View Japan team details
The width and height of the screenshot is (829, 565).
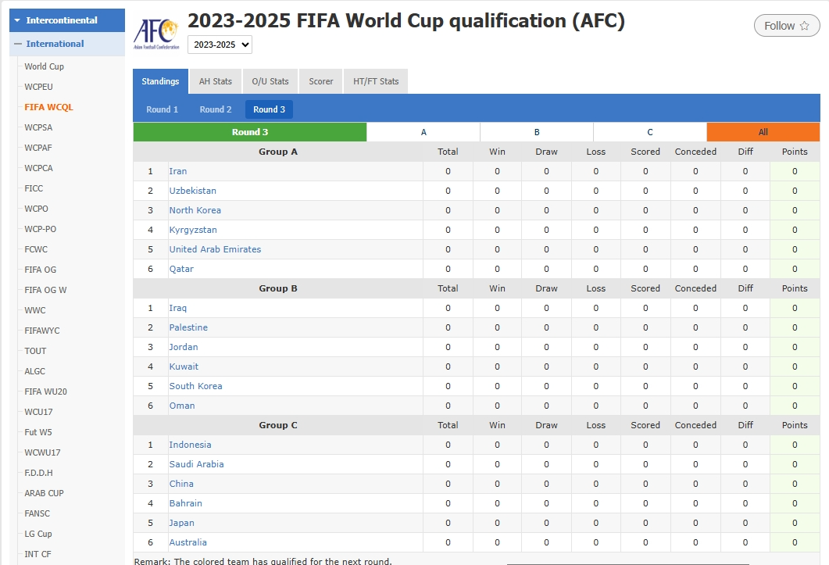[x=180, y=522]
